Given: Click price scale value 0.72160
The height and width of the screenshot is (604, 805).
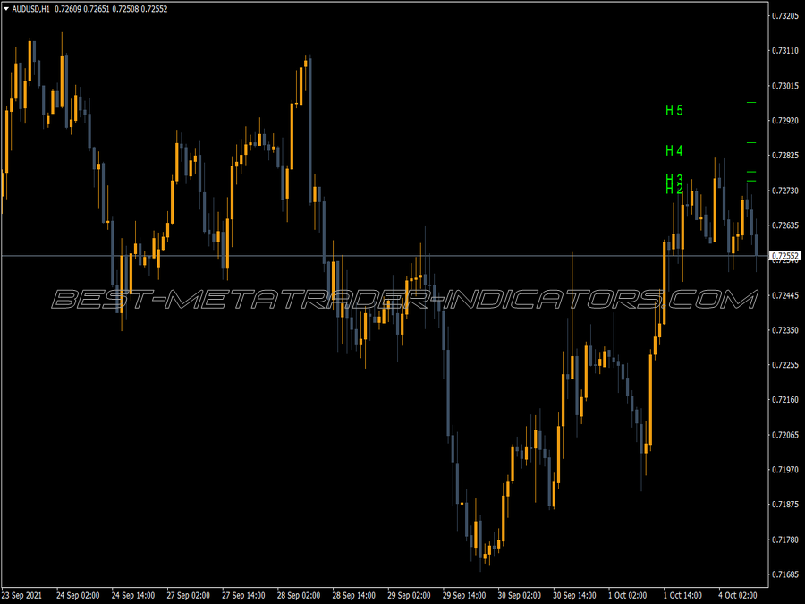Looking at the screenshot, I should coord(785,400).
